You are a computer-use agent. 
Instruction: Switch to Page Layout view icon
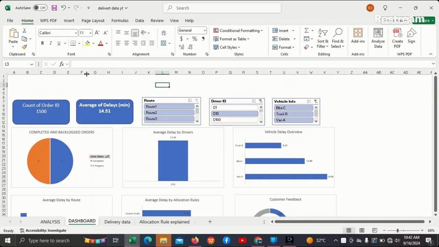362,231
